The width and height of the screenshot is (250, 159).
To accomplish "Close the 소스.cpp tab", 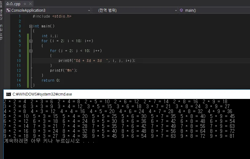I will point(30,4).
